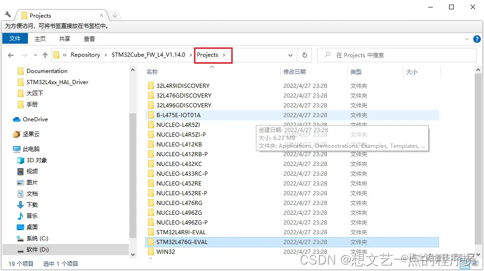Open 文档 documents icon
Screen dimensions: 484x271
click(20, 194)
